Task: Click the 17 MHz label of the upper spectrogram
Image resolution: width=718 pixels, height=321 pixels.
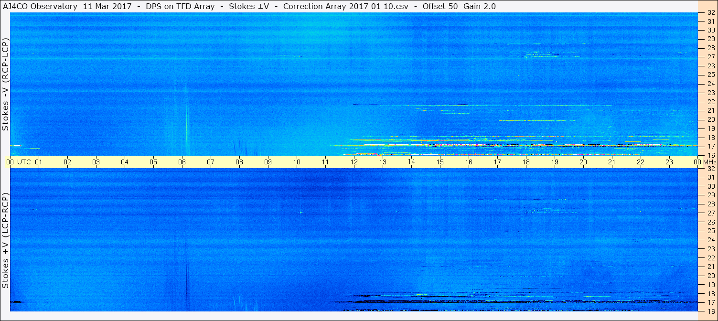Action: (x=710, y=146)
